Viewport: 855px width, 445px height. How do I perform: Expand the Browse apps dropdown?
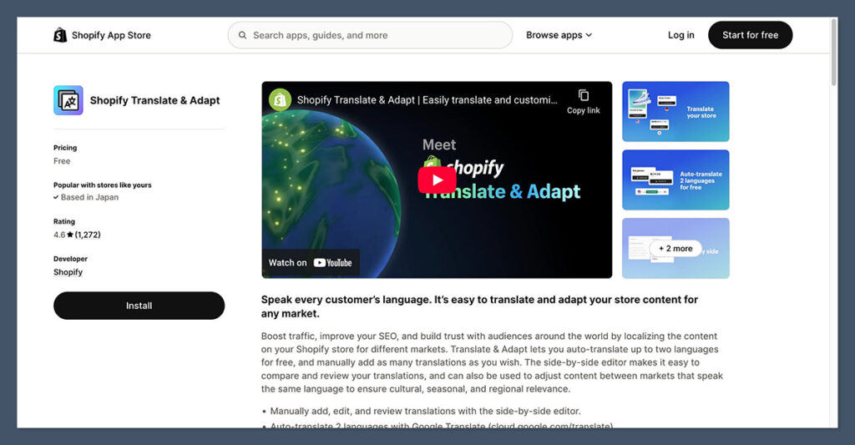pos(559,35)
